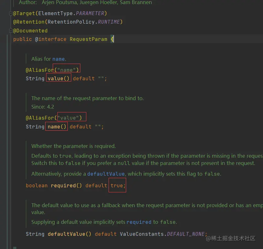Viewport: 263px width, 249px height.
Task: Click 'String' type before name()
Action: click(35, 127)
